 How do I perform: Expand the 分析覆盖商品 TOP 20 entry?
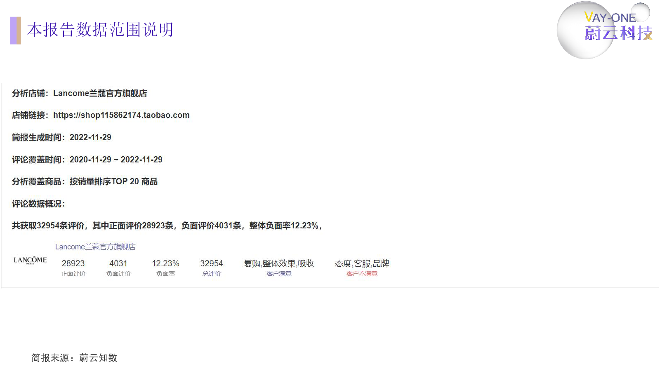point(85,181)
